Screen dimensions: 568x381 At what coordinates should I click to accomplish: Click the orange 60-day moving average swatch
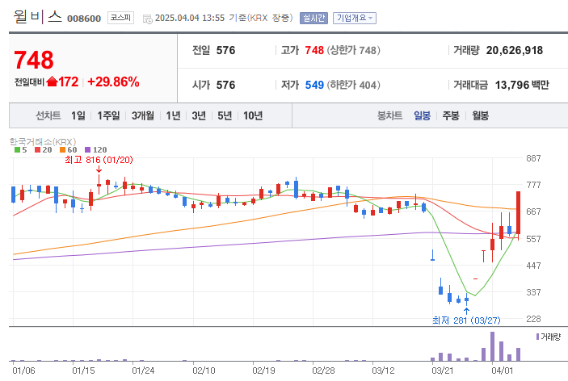[x=63, y=150]
